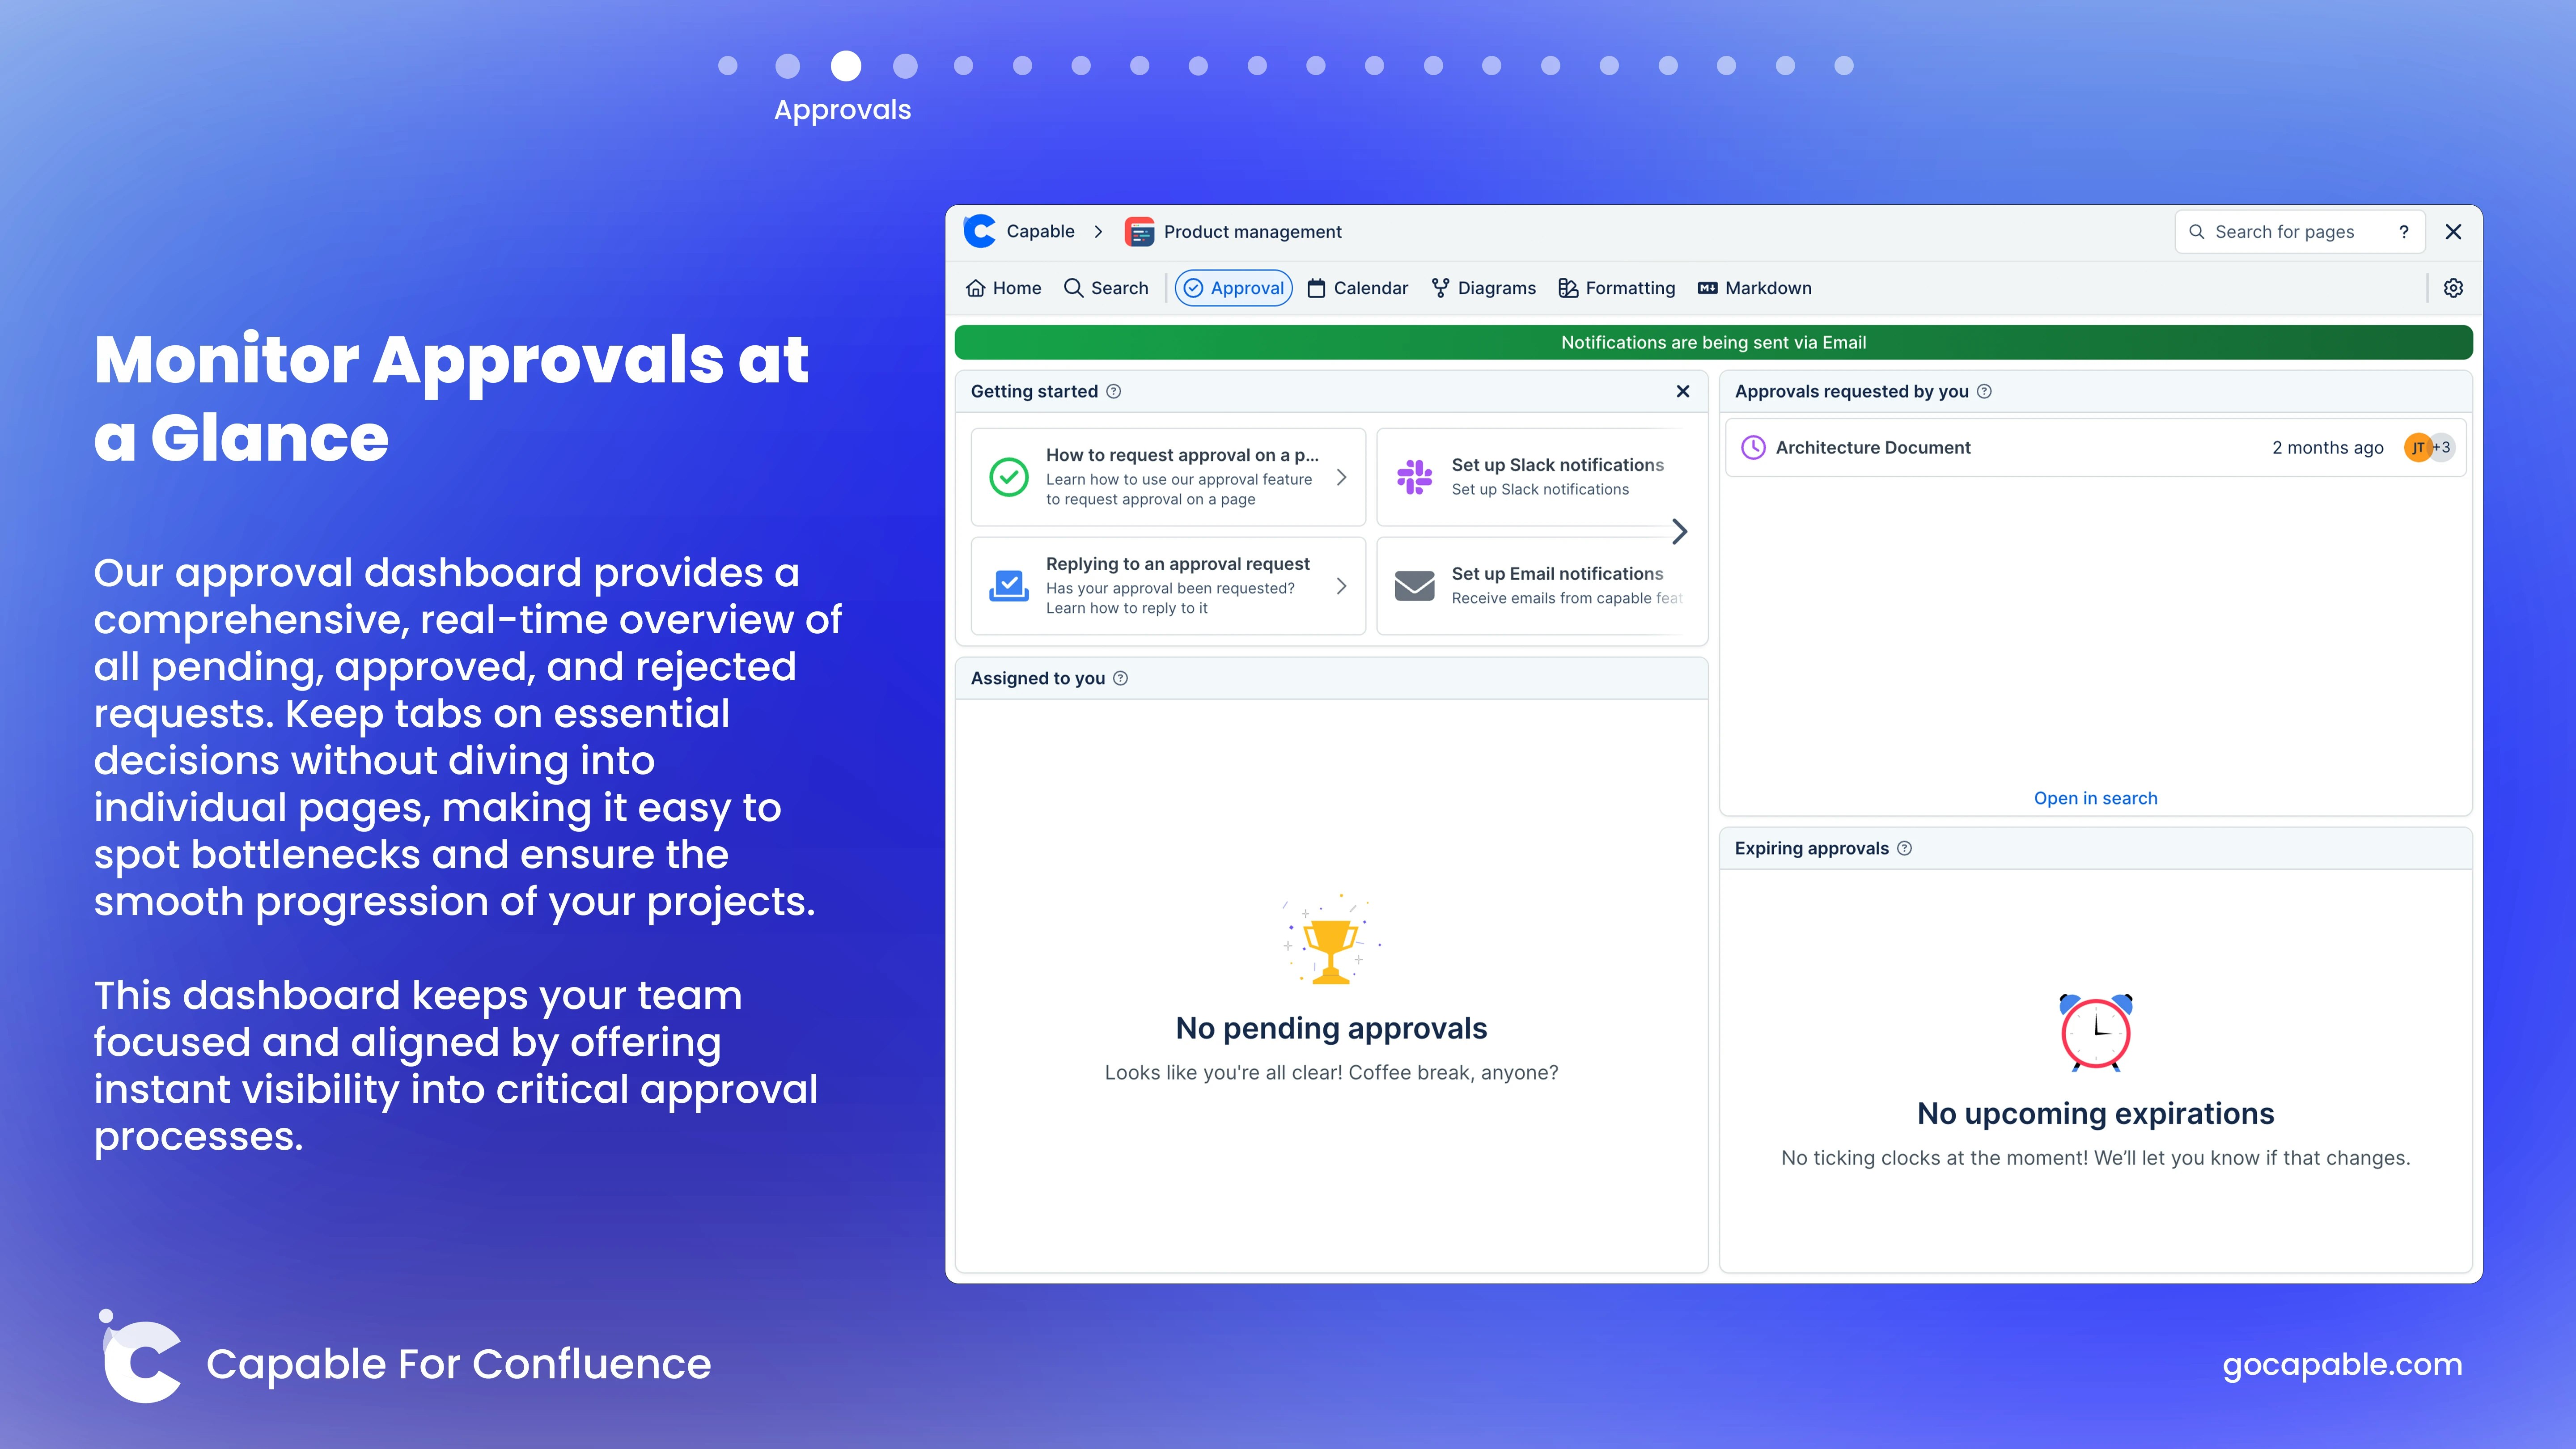Switch to the Diagrams tab
This screenshot has width=2576, height=1449.
pos(1484,288)
